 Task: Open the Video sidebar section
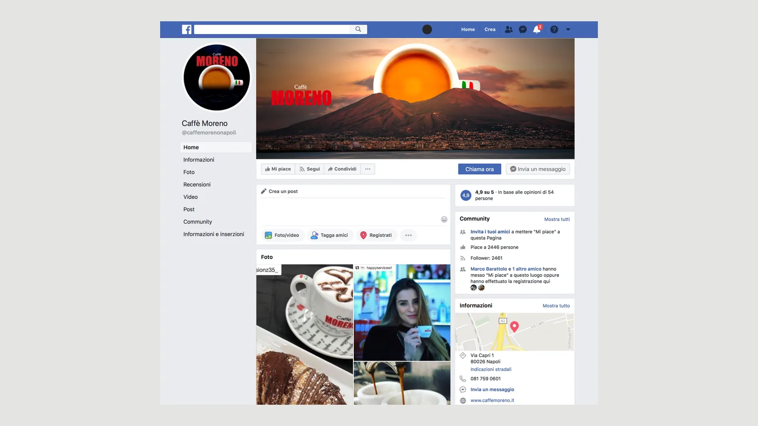[190, 197]
